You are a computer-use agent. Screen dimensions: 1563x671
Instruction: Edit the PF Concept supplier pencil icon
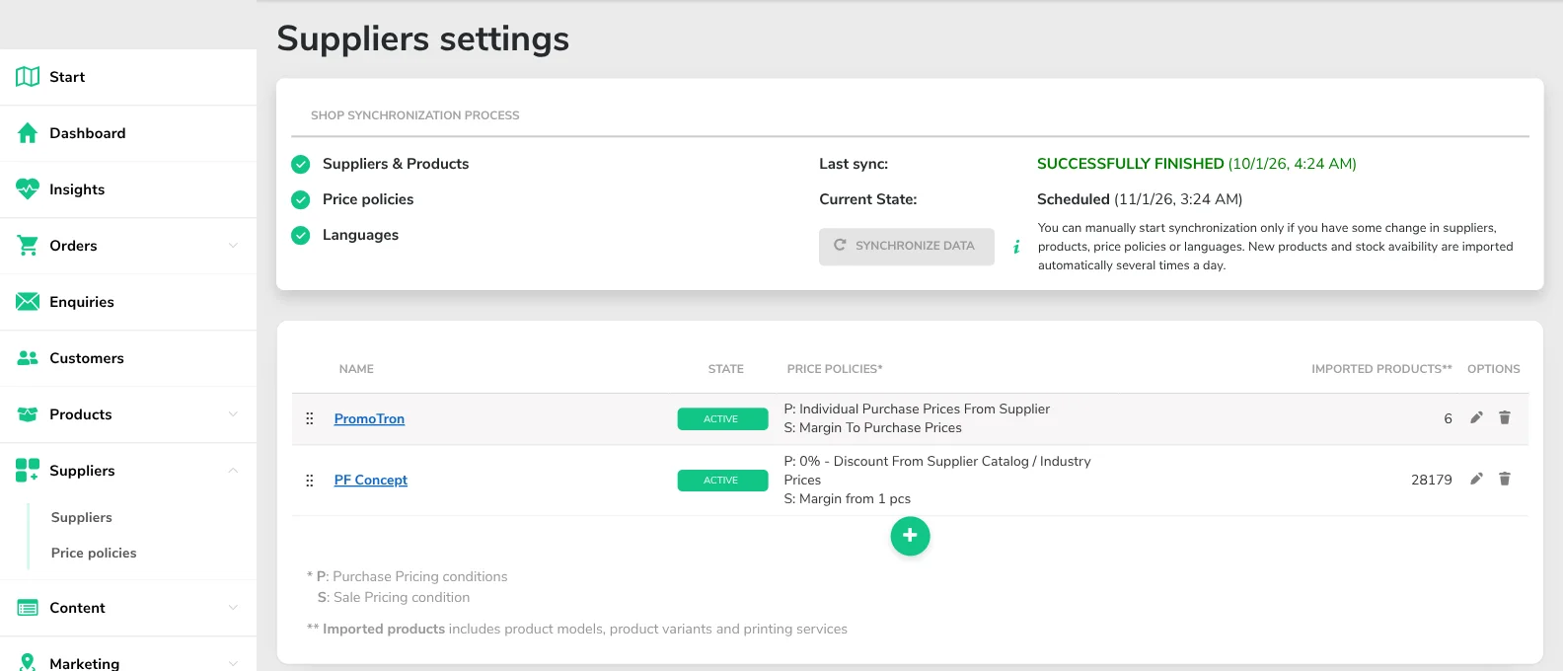coord(1476,480)
